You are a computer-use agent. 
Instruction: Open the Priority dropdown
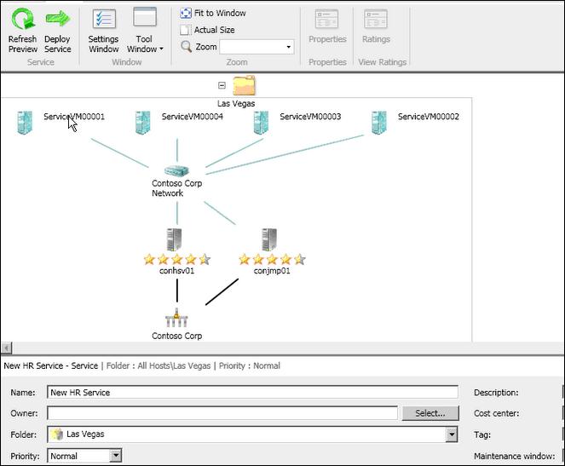115,456
